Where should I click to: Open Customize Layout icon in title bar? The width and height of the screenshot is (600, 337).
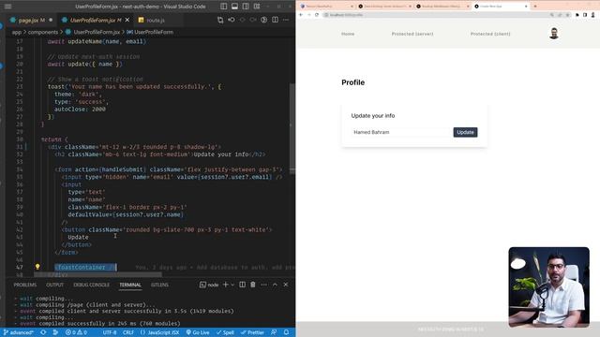click(257, 7)
